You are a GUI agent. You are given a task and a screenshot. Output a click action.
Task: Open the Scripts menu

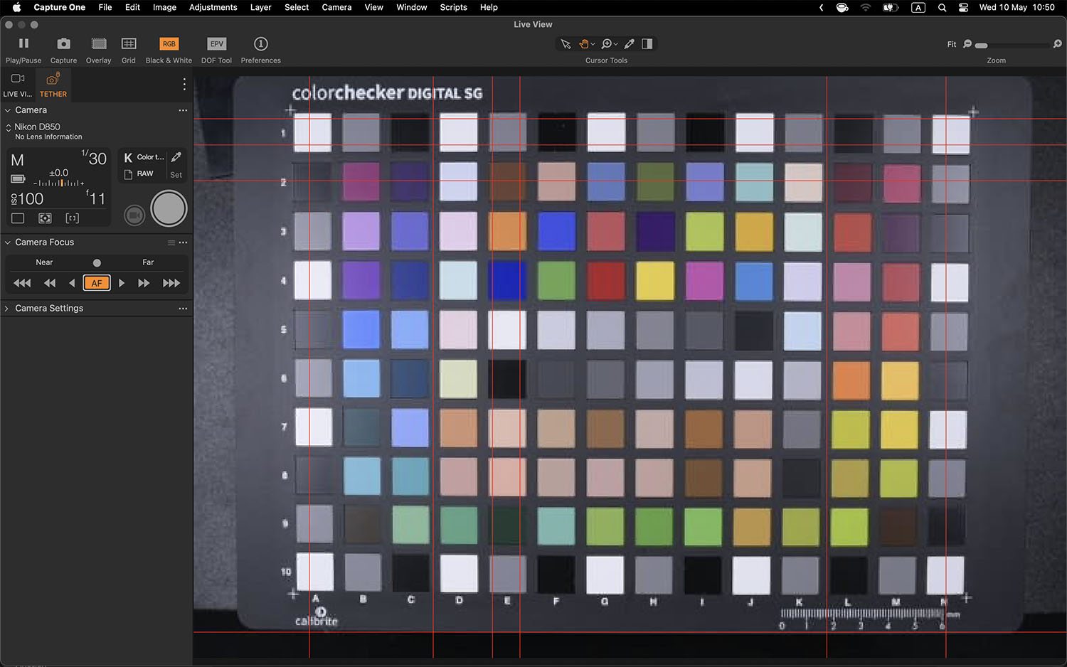pyautogui.click(x=453, y=7)
